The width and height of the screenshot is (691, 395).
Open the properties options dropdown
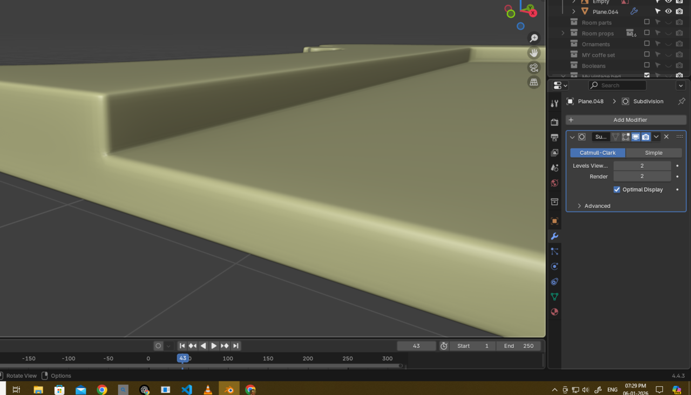click(680, 85)
